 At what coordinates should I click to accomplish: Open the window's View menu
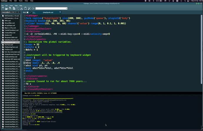[x=16, y=6]
